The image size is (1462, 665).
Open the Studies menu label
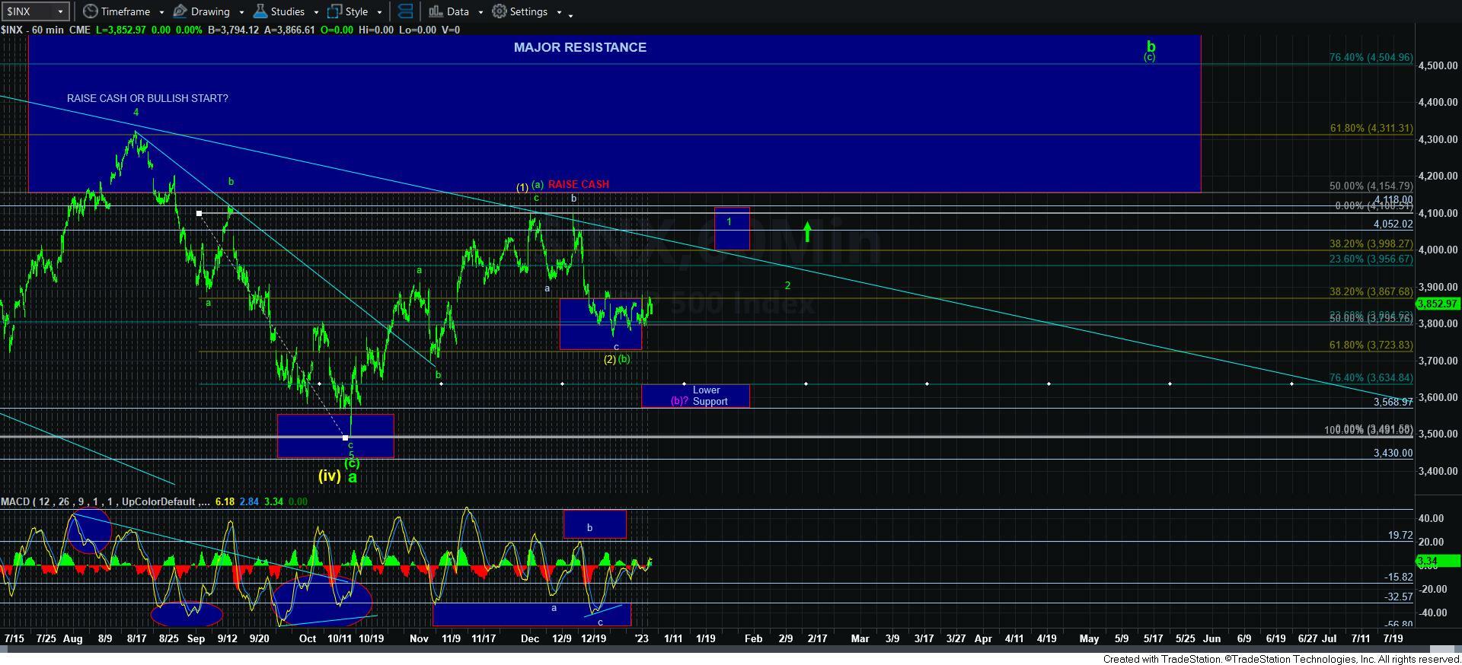click(287, 11)
